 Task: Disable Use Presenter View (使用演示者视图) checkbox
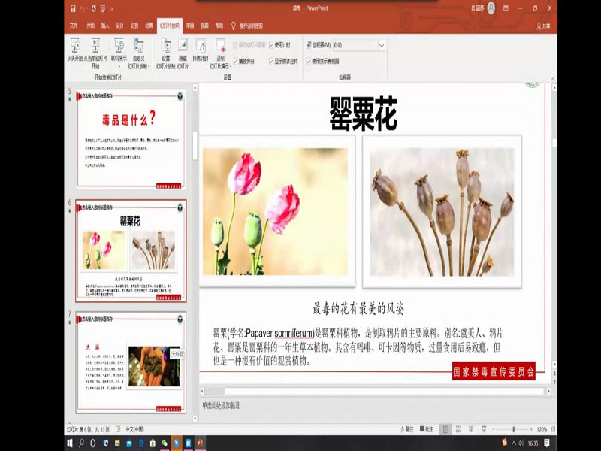point(308,61)
